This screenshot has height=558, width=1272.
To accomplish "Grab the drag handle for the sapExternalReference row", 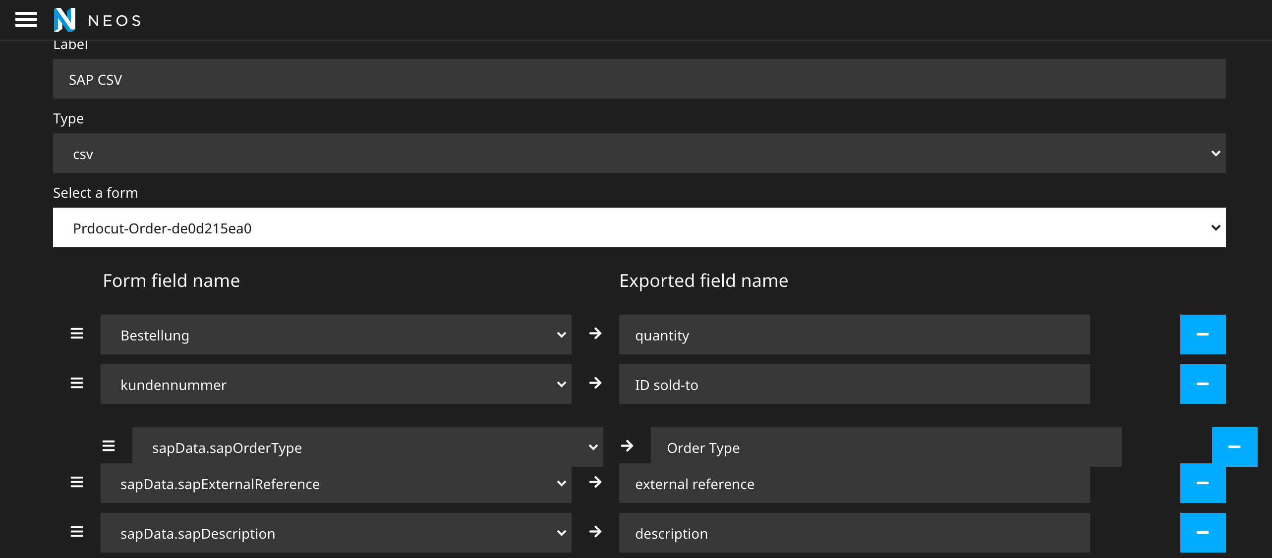I will tap(77, 482).
